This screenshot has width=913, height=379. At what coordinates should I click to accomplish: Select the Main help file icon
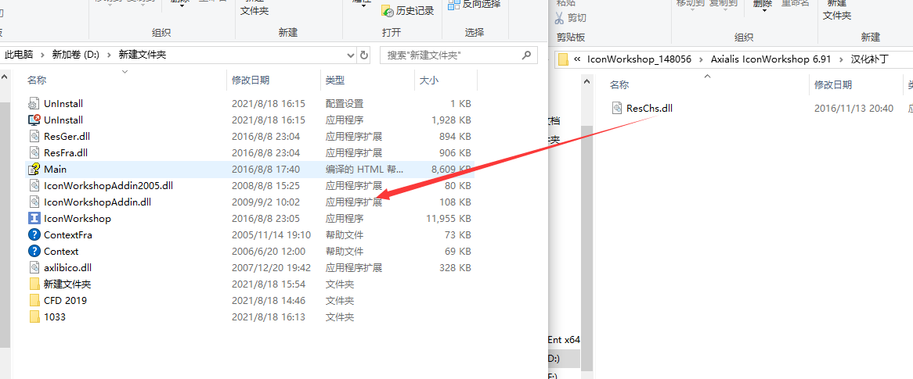[x=34, y=169]
